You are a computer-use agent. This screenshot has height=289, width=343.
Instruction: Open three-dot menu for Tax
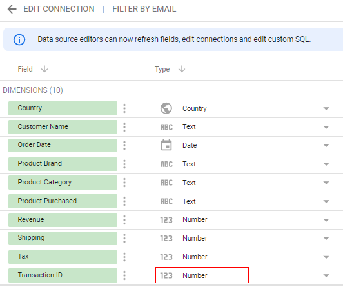pos(124,257)
